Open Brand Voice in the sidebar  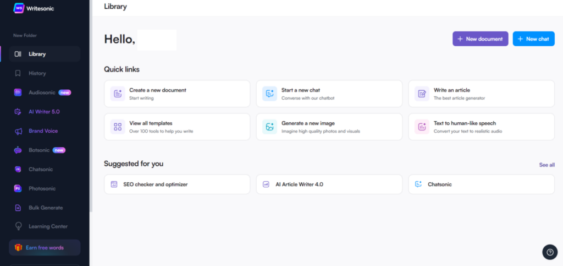(x=43, y=131)
